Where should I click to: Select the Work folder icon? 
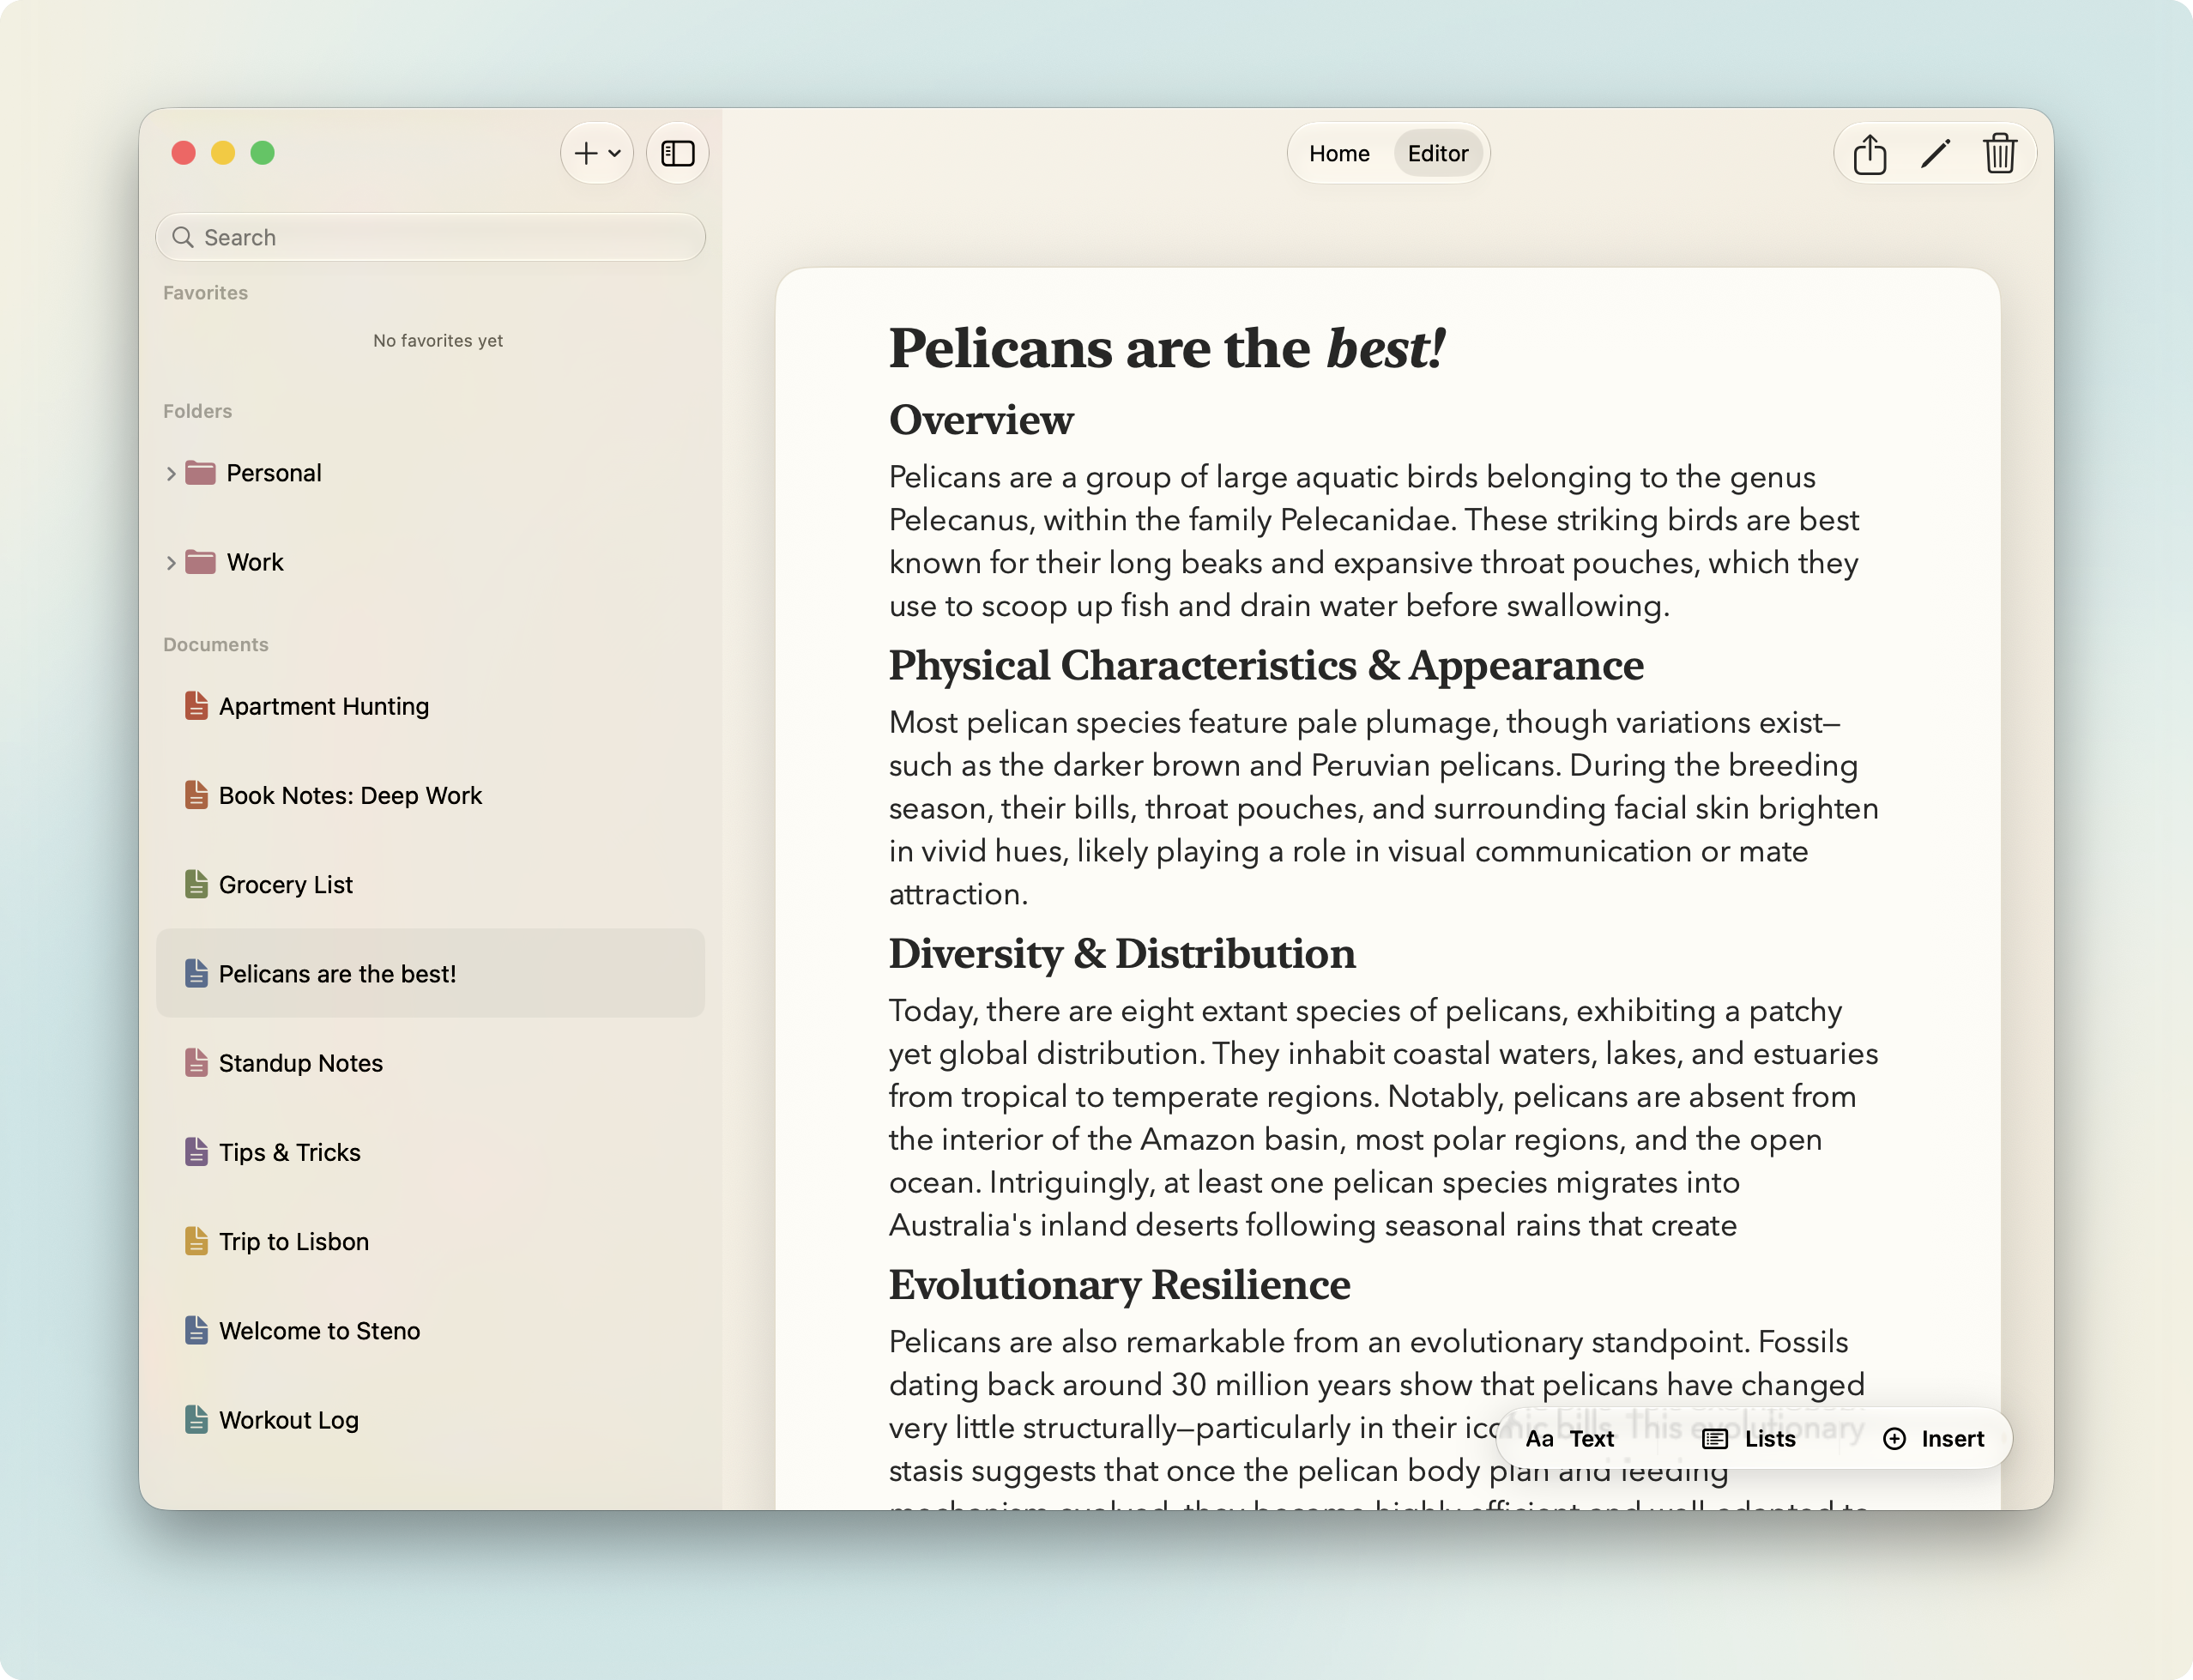201,562
